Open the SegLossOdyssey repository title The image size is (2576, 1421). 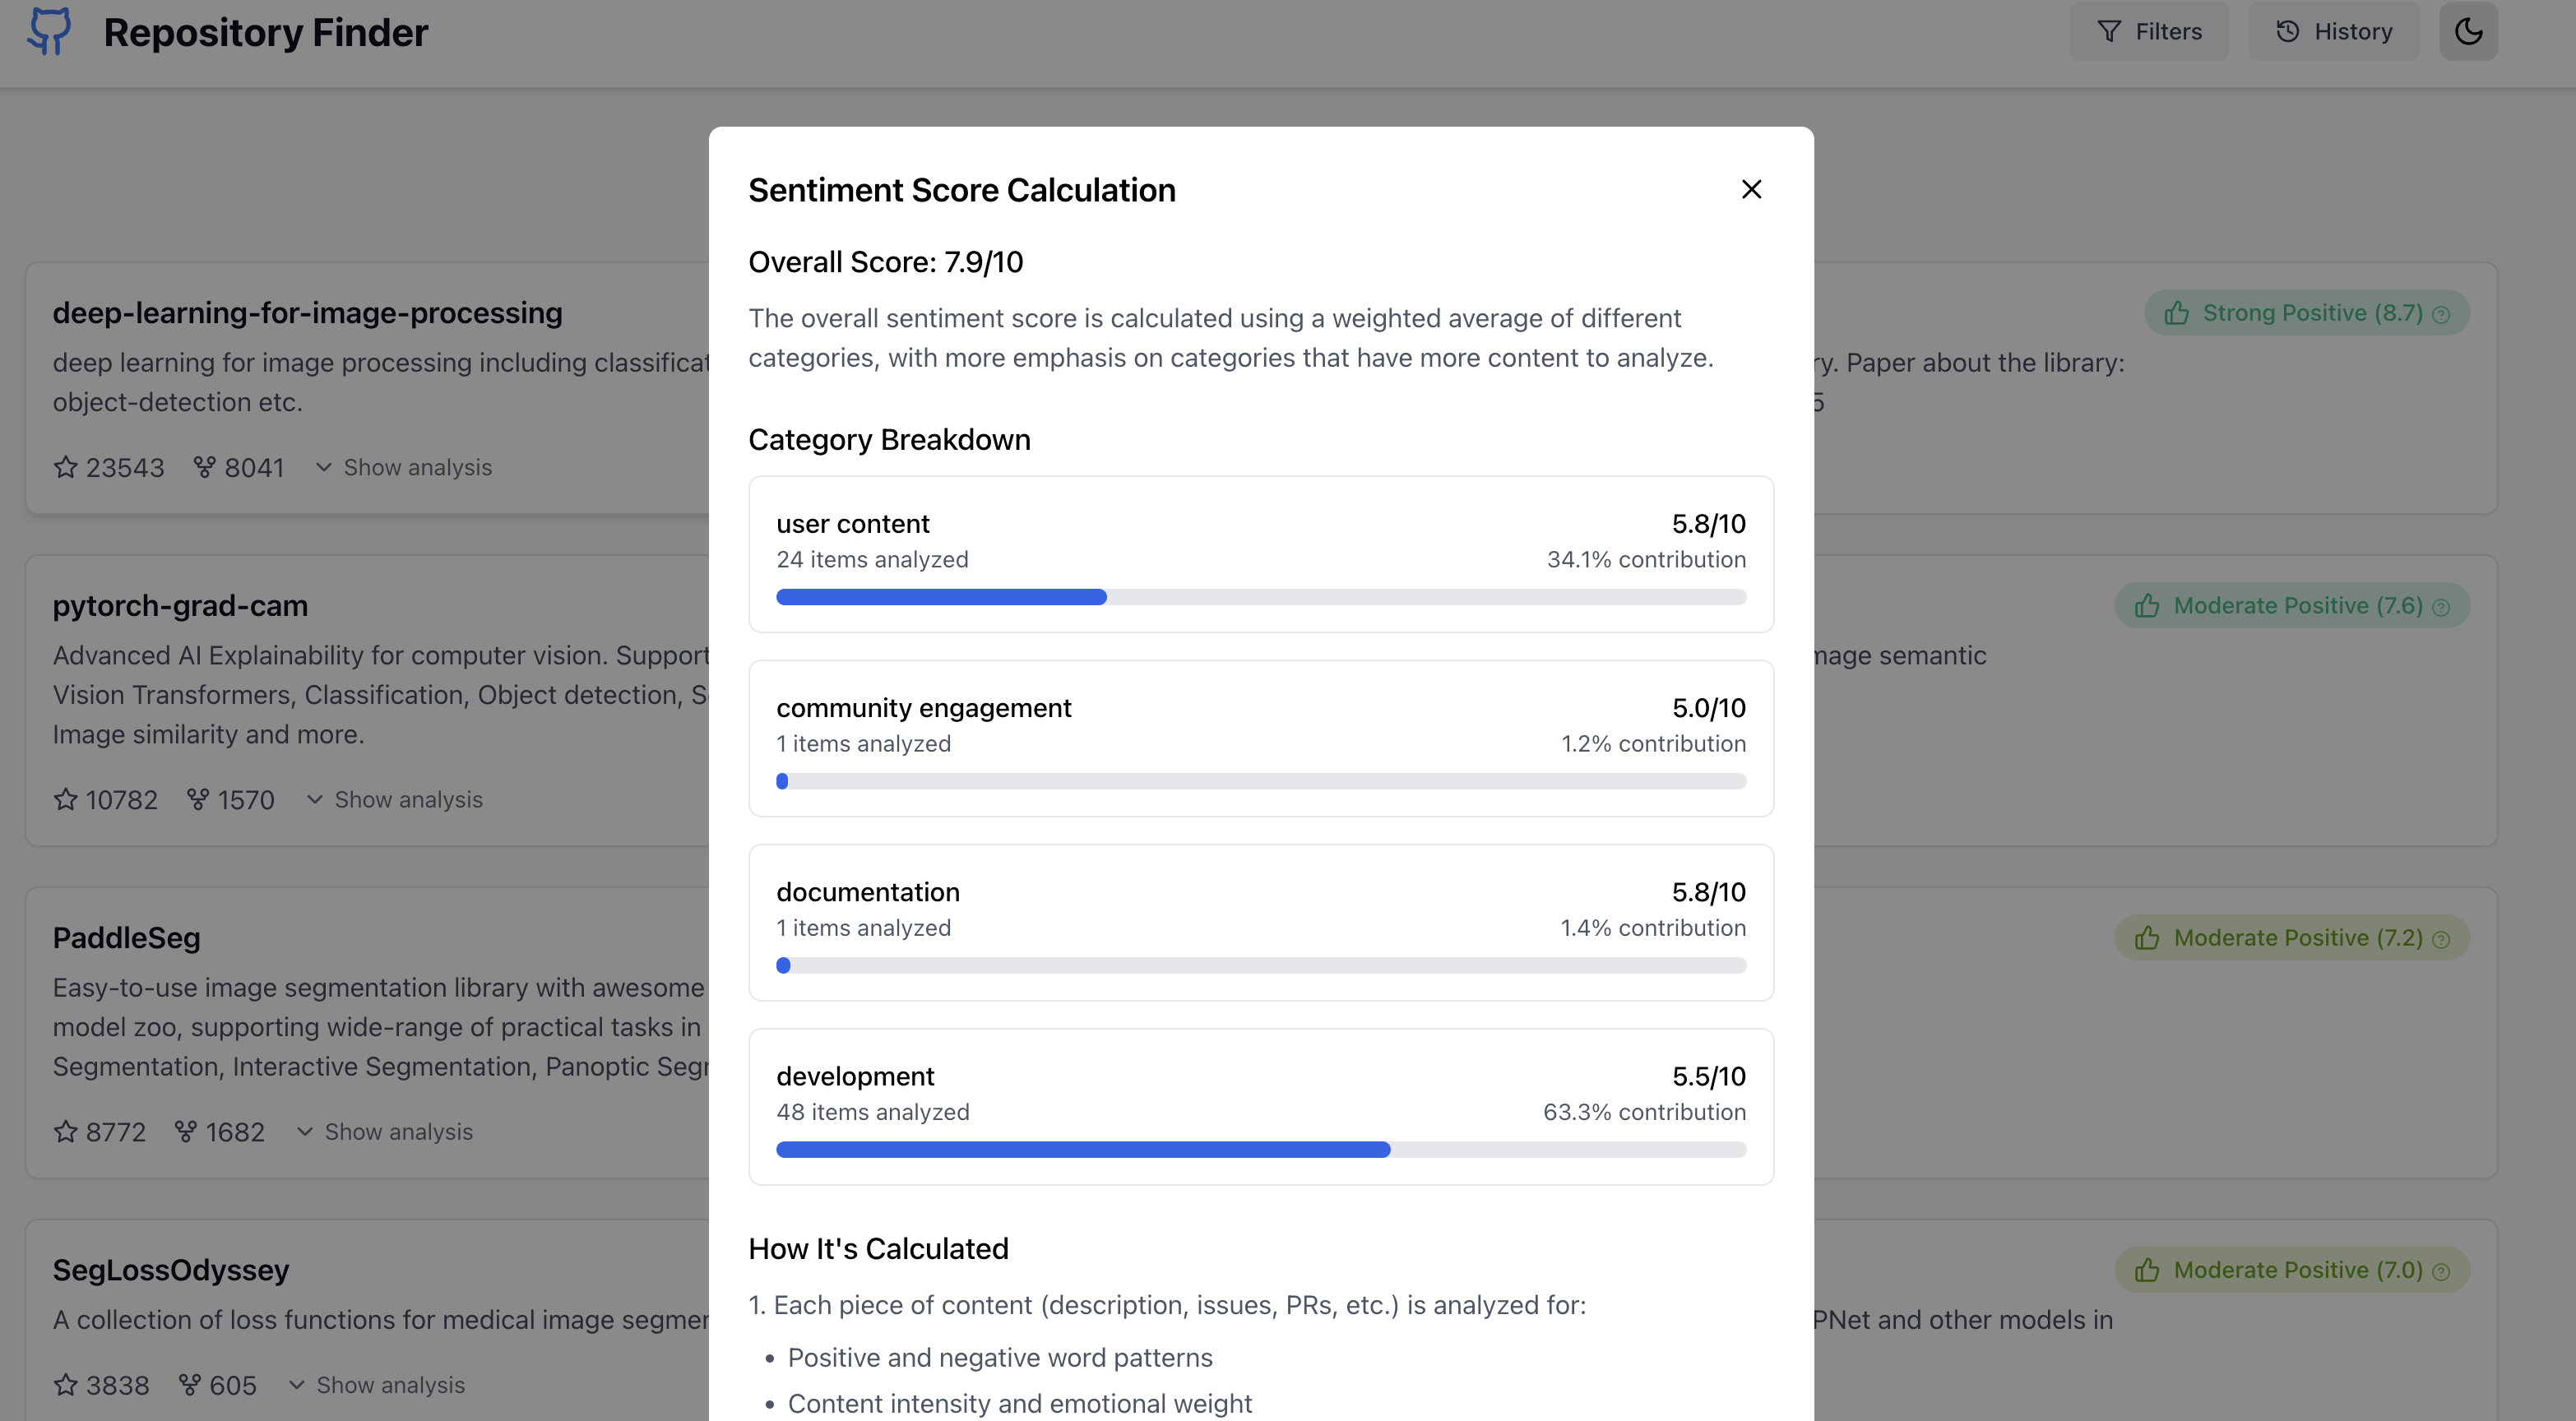171,1270
